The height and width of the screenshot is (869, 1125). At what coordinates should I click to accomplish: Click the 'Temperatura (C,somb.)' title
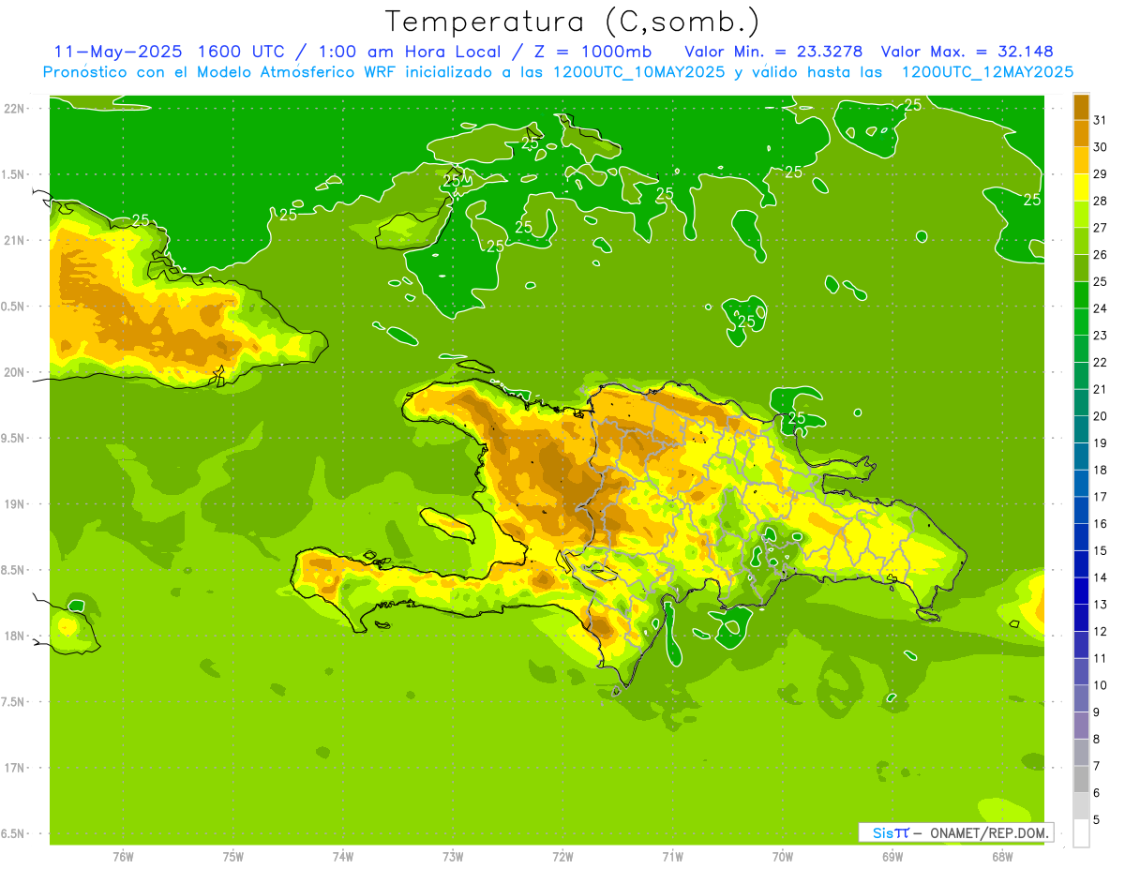pos(572,22)
